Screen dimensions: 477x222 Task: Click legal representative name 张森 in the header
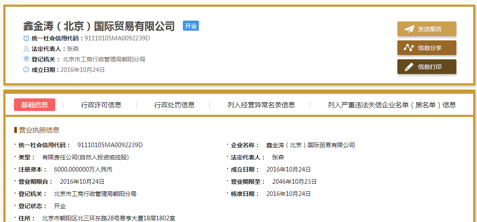point(73,49)
